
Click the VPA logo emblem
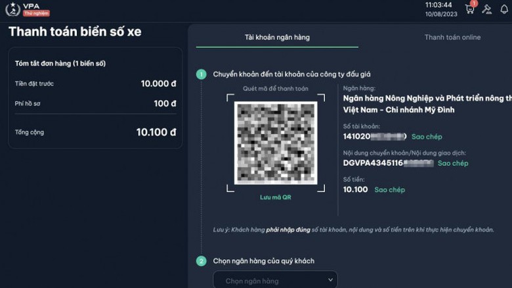click(x=12, y=9)
